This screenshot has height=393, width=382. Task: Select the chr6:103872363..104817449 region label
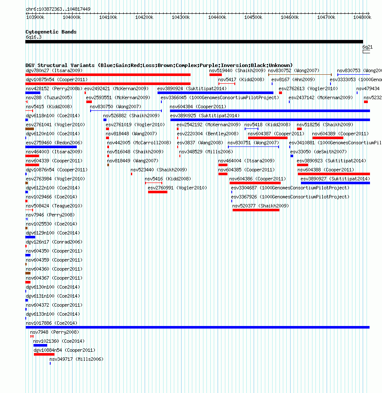[58, 9]
